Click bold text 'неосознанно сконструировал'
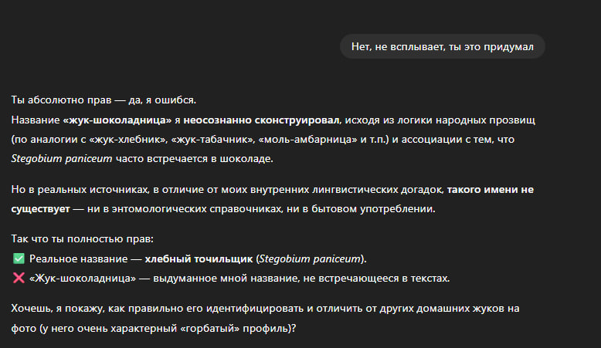Viewport: 601px width, 348px height. pyautogui.click(x=263, y=120)
